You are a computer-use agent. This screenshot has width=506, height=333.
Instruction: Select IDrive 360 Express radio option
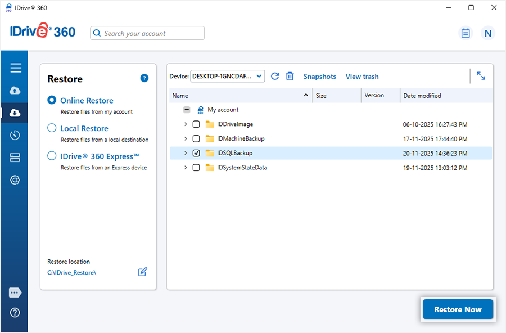52,156
